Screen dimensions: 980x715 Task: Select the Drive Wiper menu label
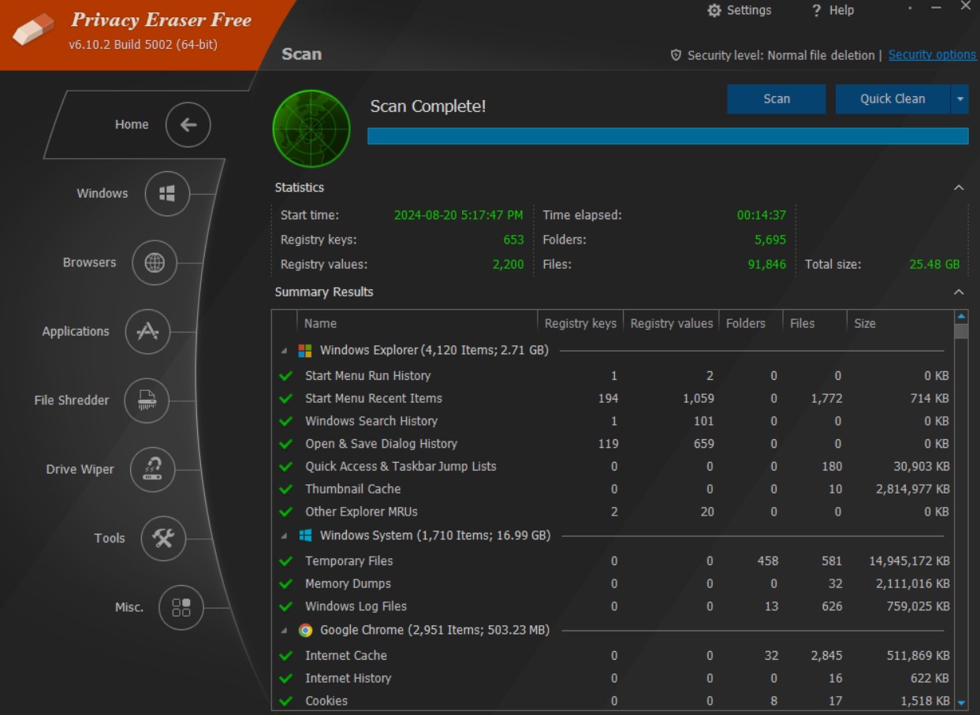coord(80,470)
